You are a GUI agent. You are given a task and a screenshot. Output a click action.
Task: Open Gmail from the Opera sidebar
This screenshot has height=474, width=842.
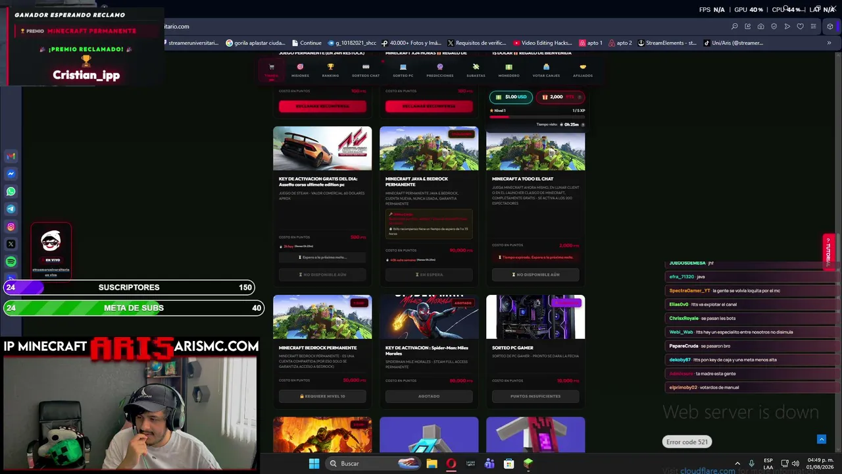pyautogui.click(x=11, y=156)
